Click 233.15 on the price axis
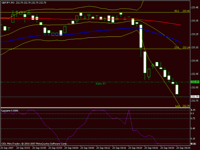 click(195, 48)
